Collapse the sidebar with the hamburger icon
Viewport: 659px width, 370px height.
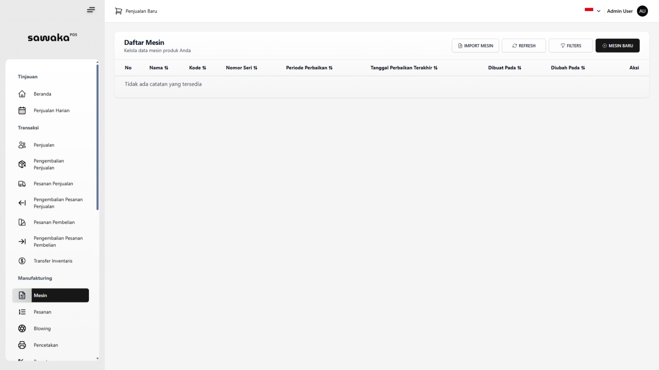coord(91,10)
